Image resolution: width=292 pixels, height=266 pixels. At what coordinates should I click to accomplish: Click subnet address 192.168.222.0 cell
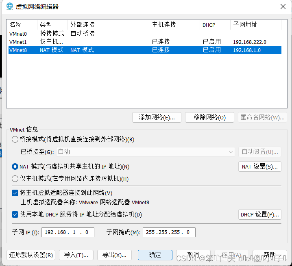[x=250, y=42]
